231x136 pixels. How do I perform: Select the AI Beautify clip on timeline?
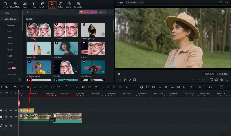(x=27, y=110)
